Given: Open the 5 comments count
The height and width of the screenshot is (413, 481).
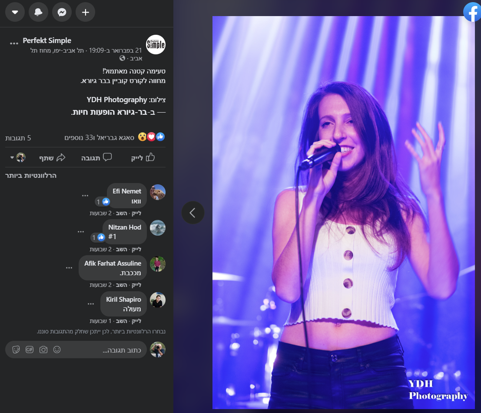Looking at the screenshot, I should [x=18, y=138].
